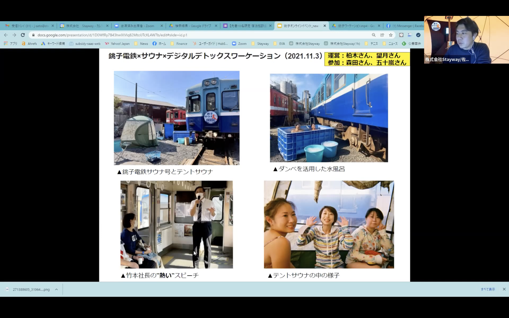Screen dimensions: 509x318
Task: Select the water bath container photo
Action: (329, 118)
